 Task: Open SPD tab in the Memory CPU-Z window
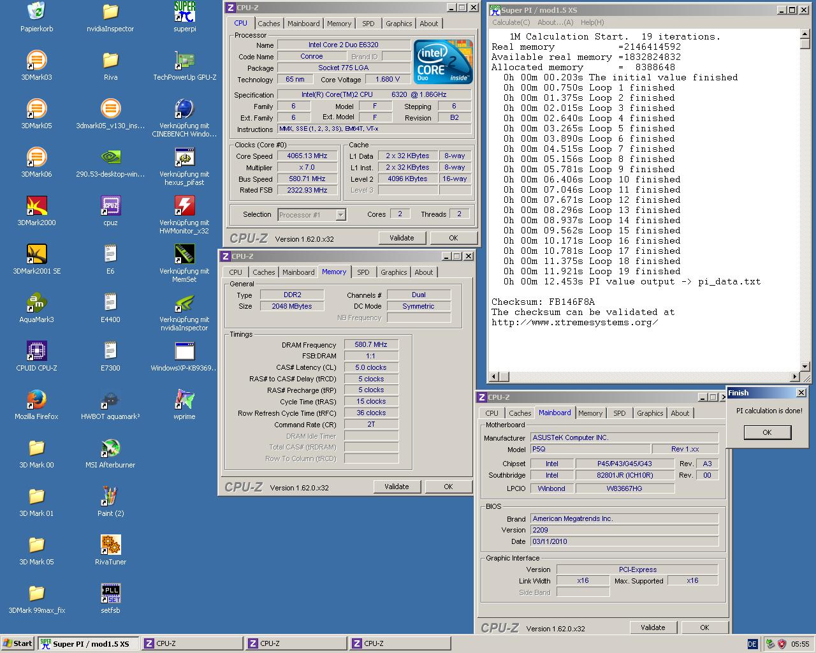(x=363, y=272)
